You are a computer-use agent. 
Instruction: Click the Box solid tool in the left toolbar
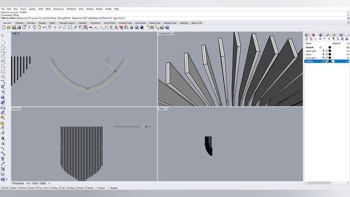tap(3, 97)
